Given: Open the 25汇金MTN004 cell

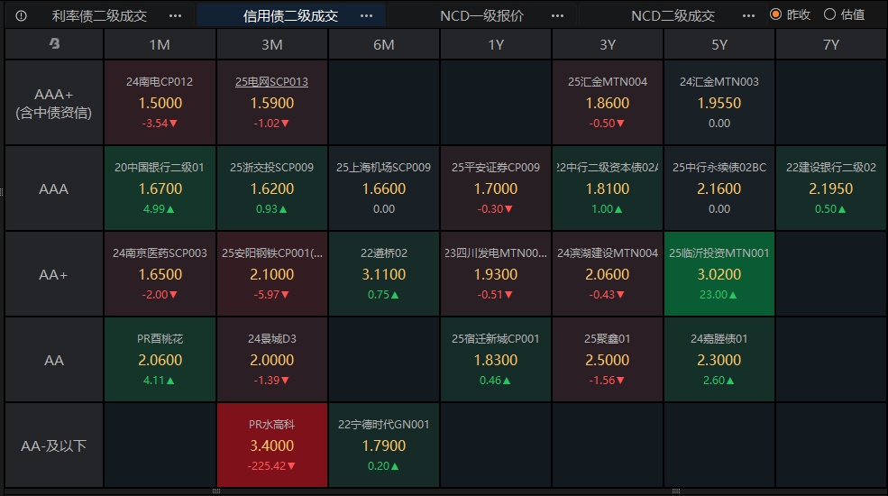Looking at the screenshot, I should pos(608,103).
